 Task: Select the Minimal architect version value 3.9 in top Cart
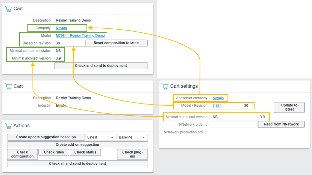(58, 58)
